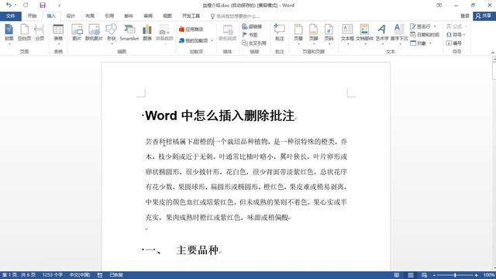Switch to the Home (开始) tab
The height and width of the screenshot is (279, 496).
tap(32, 15)
